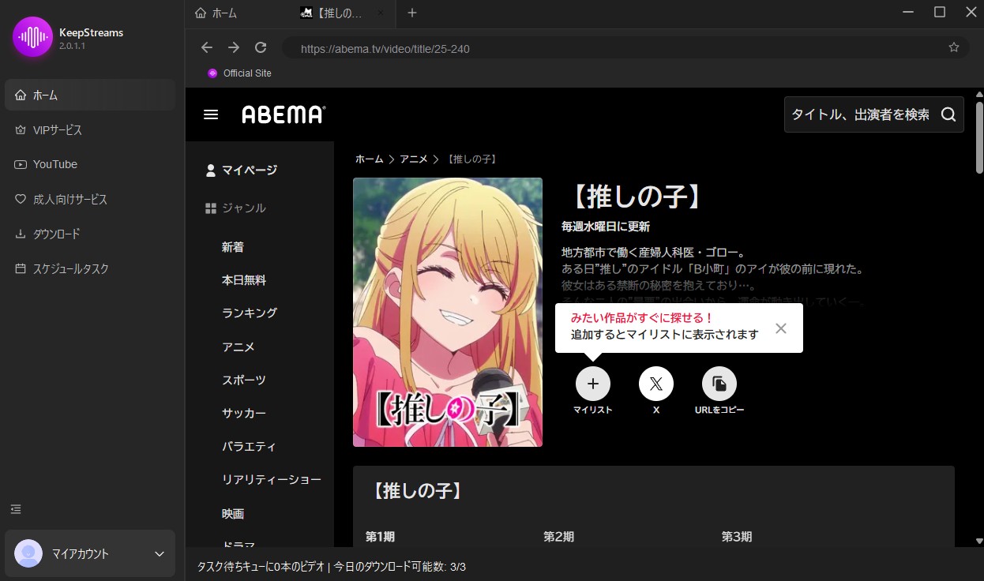Click the 推しの子 cover artwork
The image size is (984, 581).
point(448,313)
